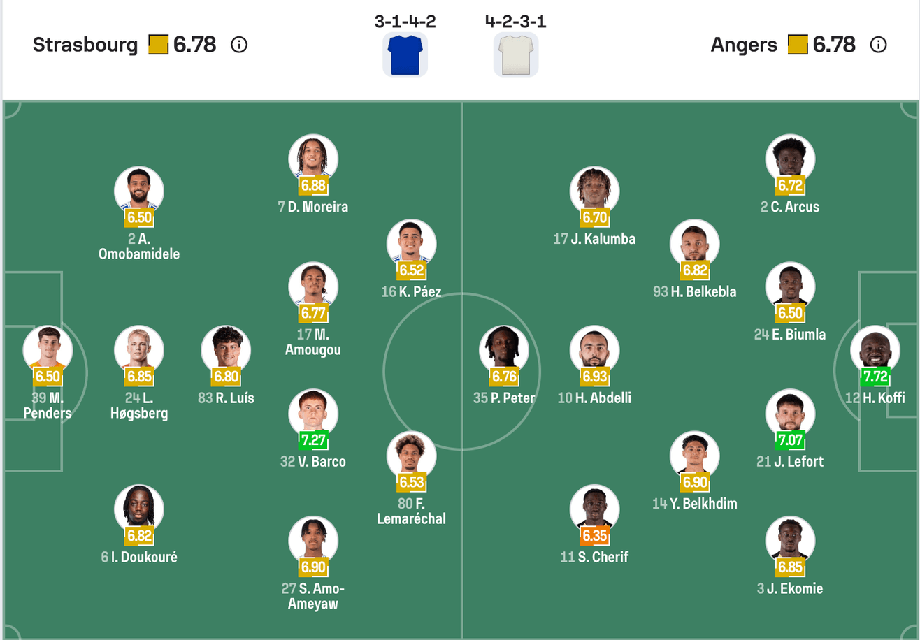Select the 3-1-4-2 formation label

(405, 22)
